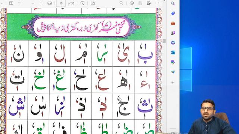Image resolution: width=239 pixels, height=134 pixels.
Task: Click the black letter ذ cell
Action: point(81,106)
